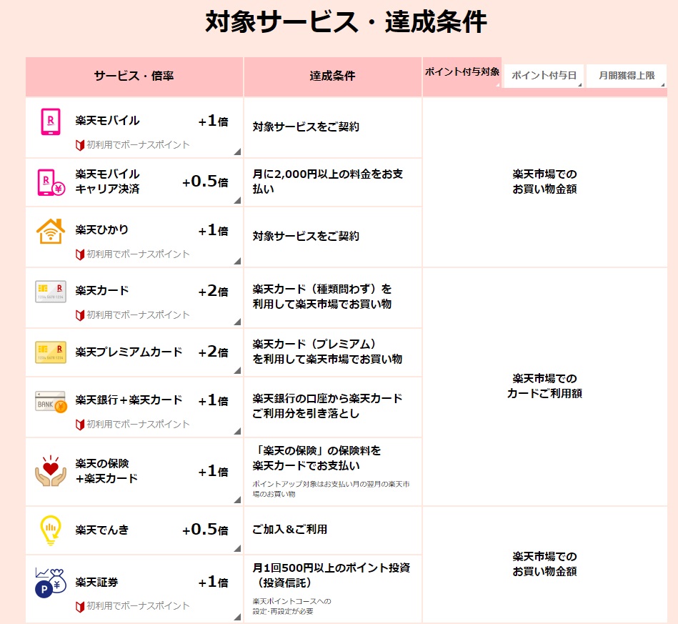Click 初利用でボーナスポイント under 楽天ひかり
Image resolution: width=678 pixels, height=624 pixels.
138,254
